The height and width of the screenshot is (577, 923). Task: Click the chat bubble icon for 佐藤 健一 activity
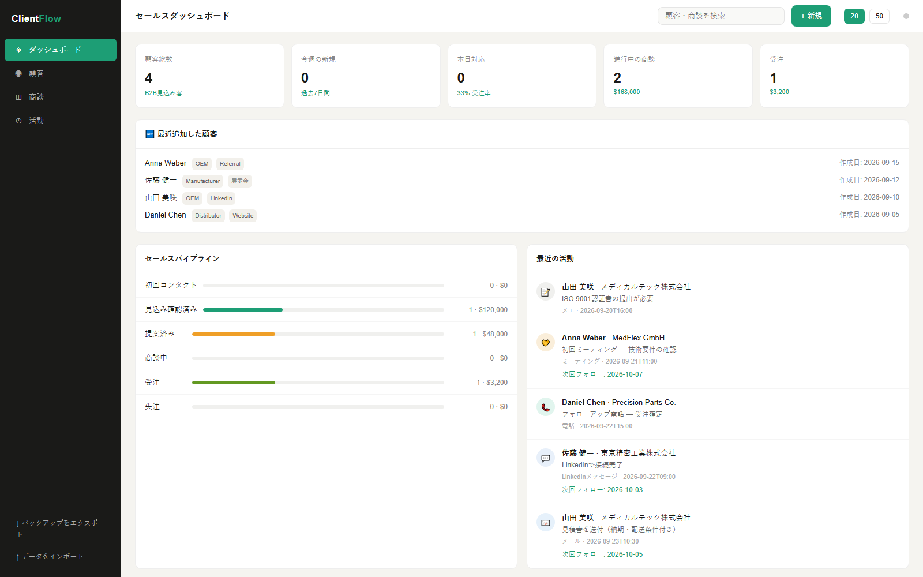(x=546, y=458)
